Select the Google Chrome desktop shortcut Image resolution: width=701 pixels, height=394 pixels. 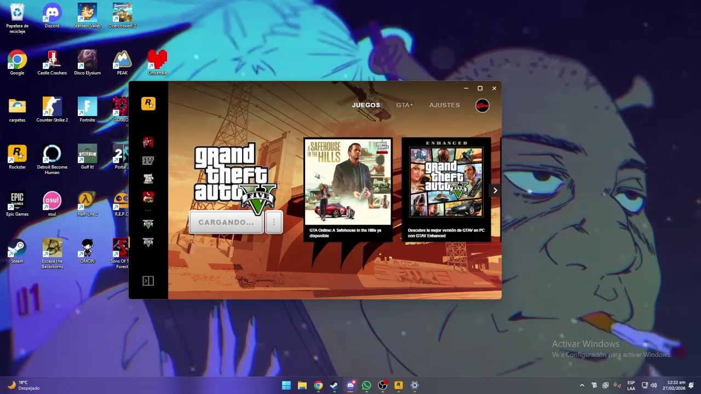[17, 63]
